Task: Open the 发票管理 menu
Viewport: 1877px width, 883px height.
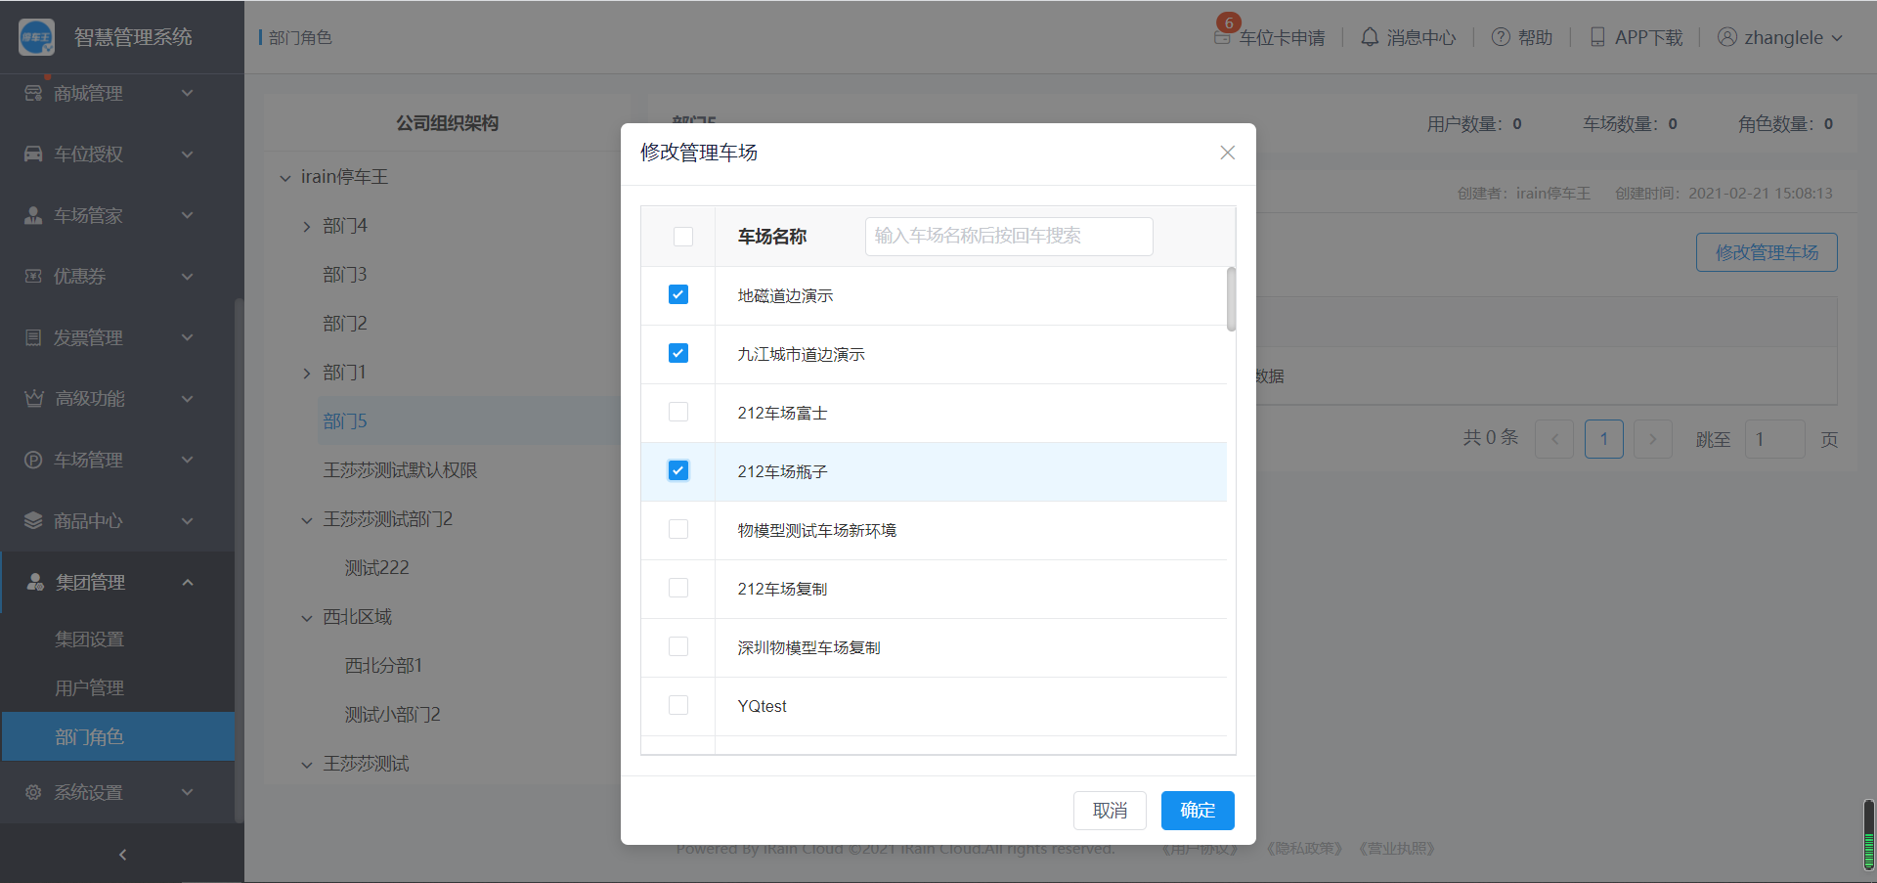Action: pyautogui.click(x=117, y=337)
